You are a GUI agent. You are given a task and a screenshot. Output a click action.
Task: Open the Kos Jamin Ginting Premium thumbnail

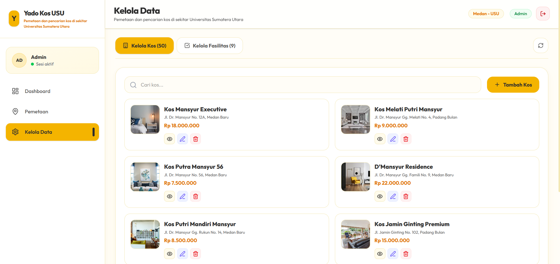pos(356,234)
